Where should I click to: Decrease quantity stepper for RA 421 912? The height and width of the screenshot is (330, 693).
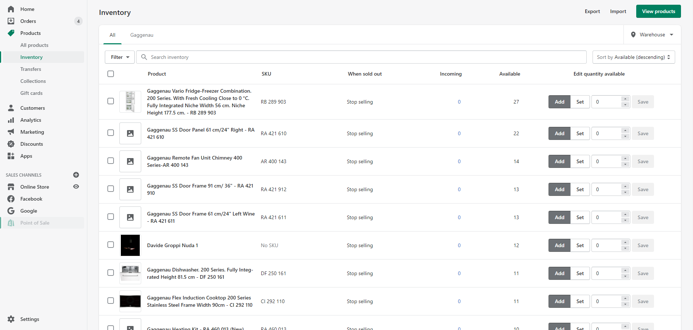pos(625,192)
